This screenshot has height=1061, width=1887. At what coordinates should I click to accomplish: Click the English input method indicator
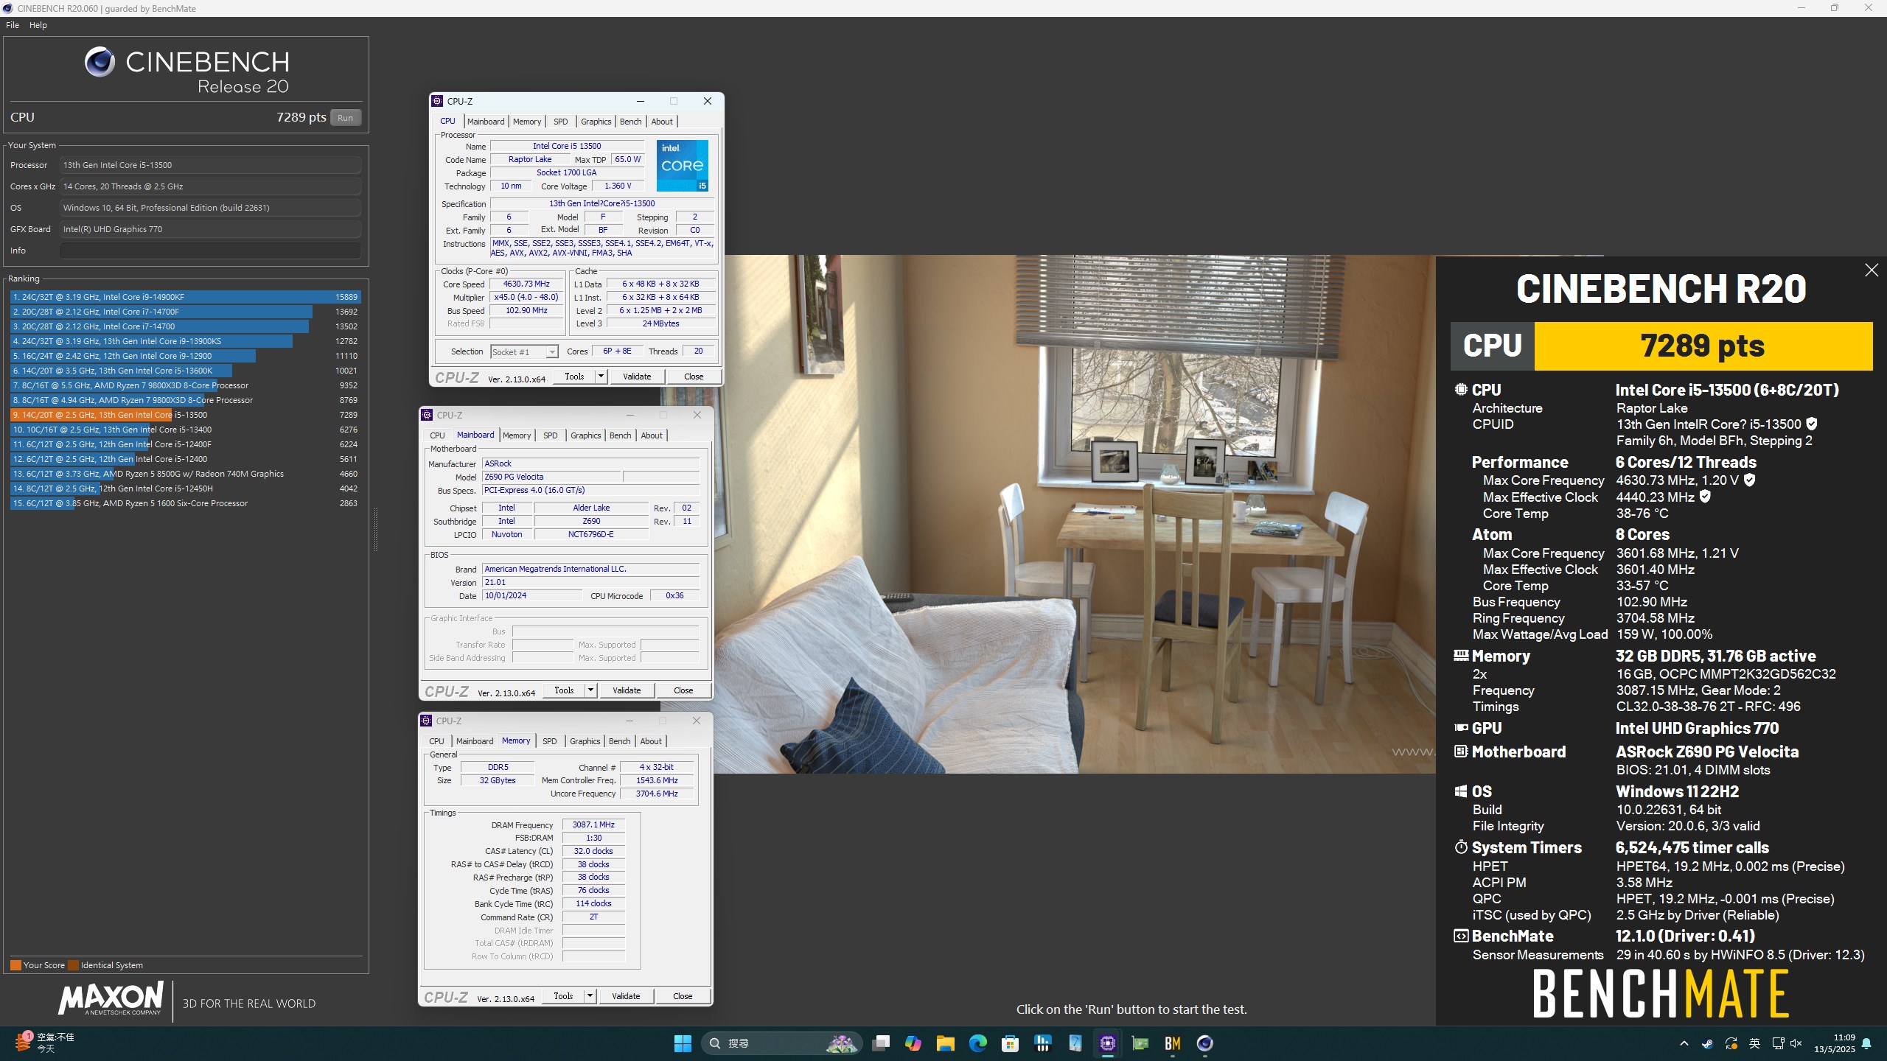(1754, 1043)
